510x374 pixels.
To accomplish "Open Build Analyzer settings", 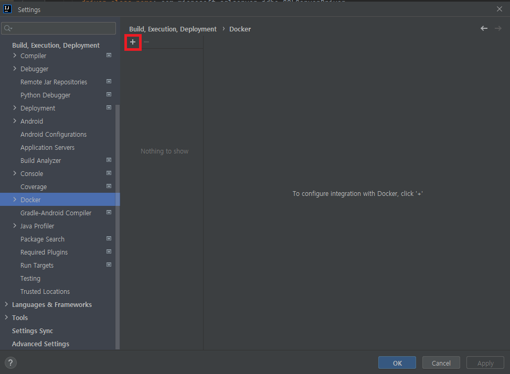I will 40,161.
